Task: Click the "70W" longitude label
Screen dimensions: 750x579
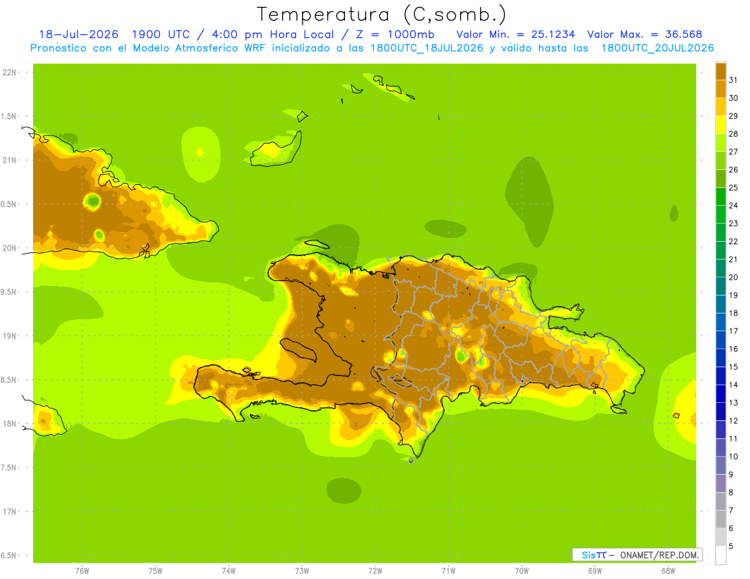Action: 521,571
